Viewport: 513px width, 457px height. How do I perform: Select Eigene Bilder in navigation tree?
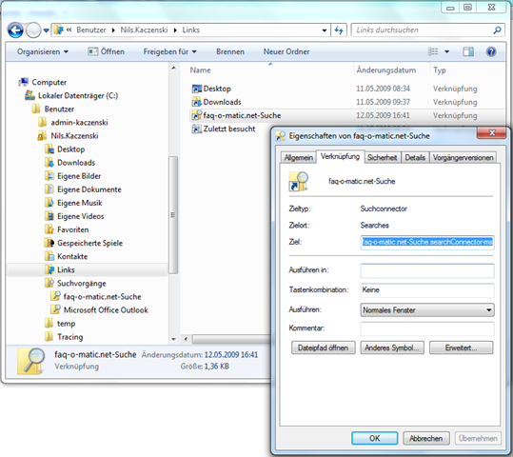73,176
